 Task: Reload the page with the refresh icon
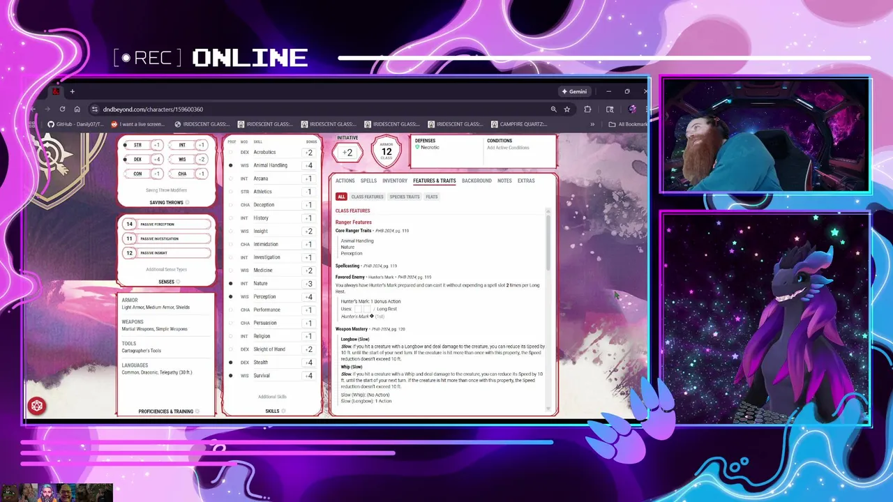tap(62, 109)
